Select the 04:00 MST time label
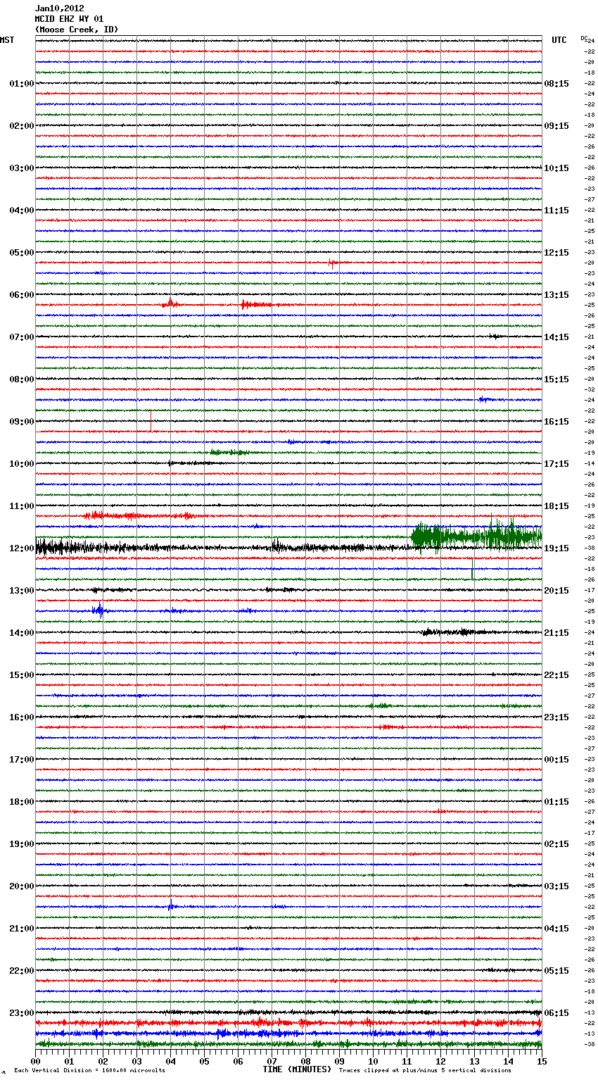The height and width of the screenshot is (1080, 598). point(21,211)
